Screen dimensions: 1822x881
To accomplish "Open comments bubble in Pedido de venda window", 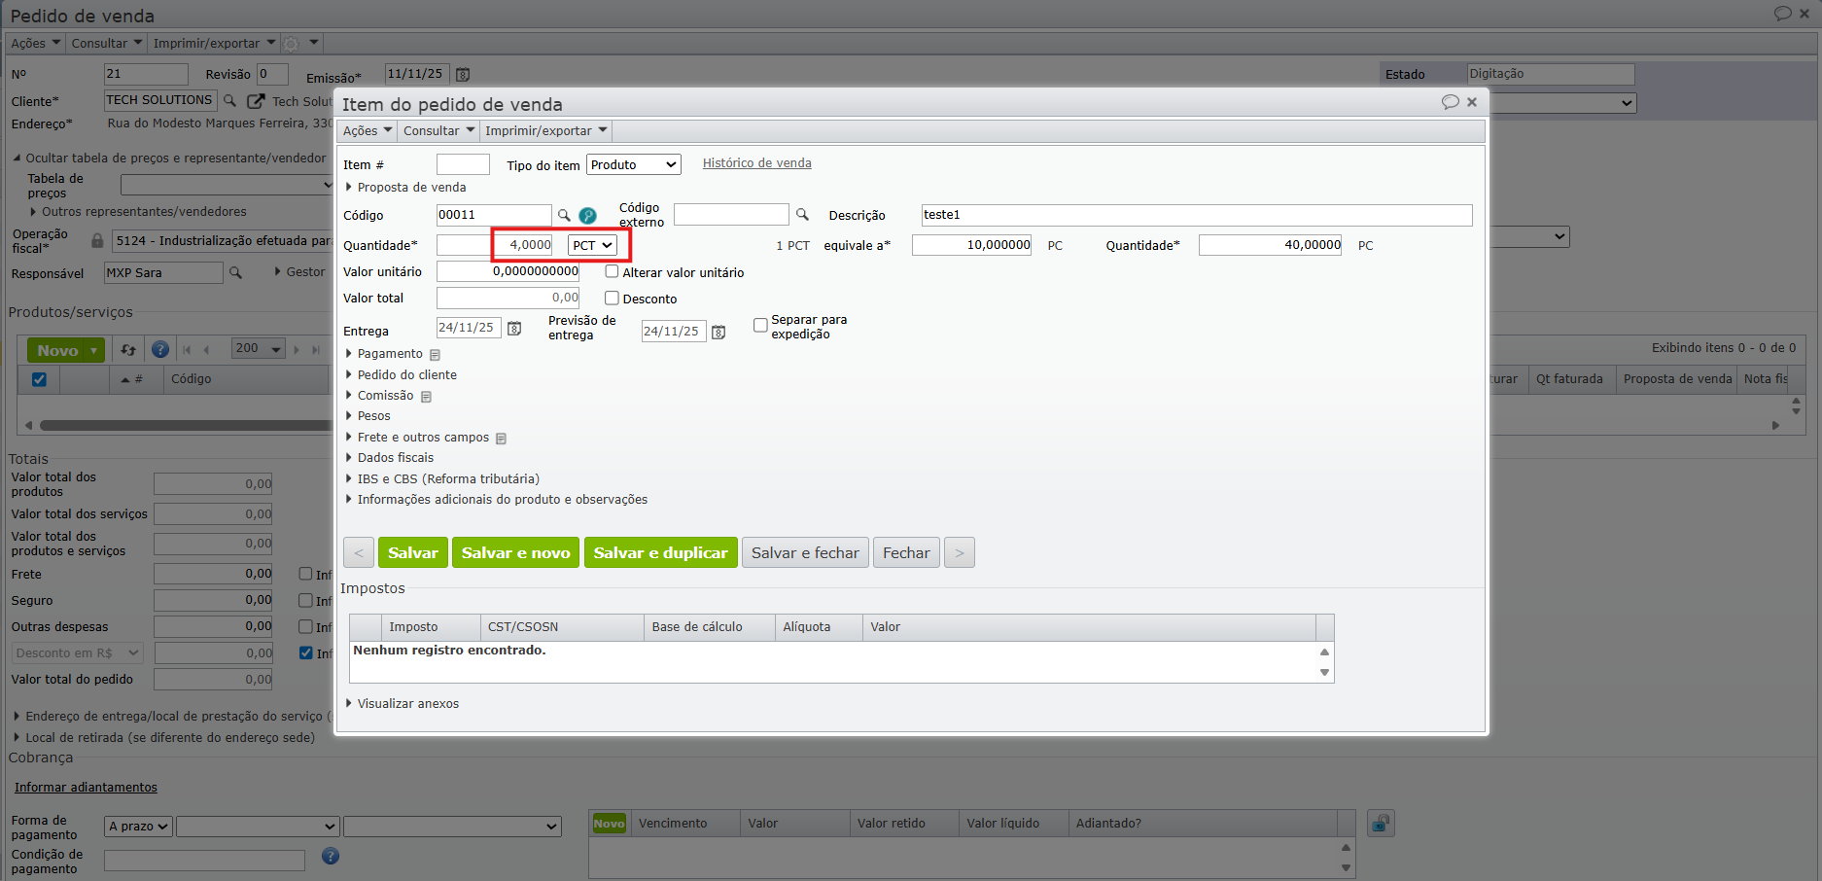I will 1782,14.
